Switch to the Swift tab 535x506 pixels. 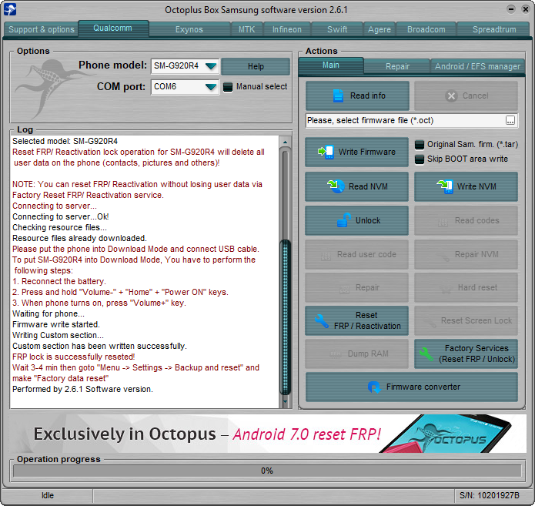[337, 30]
